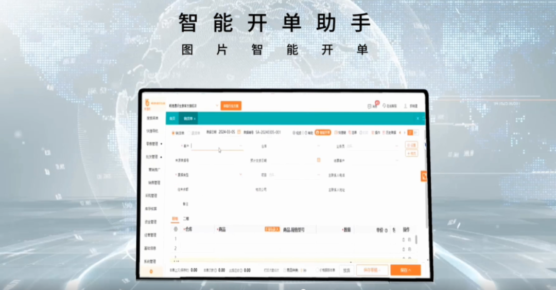Open the 消息 messages icon with red badge
556x290 pixels.
(370, 106)
